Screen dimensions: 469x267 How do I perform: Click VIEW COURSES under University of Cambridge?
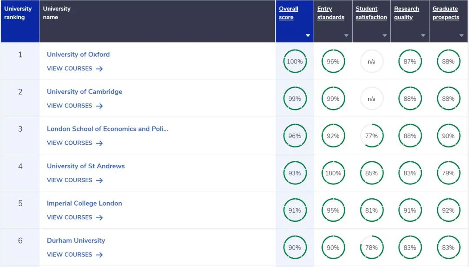(75, 106)
